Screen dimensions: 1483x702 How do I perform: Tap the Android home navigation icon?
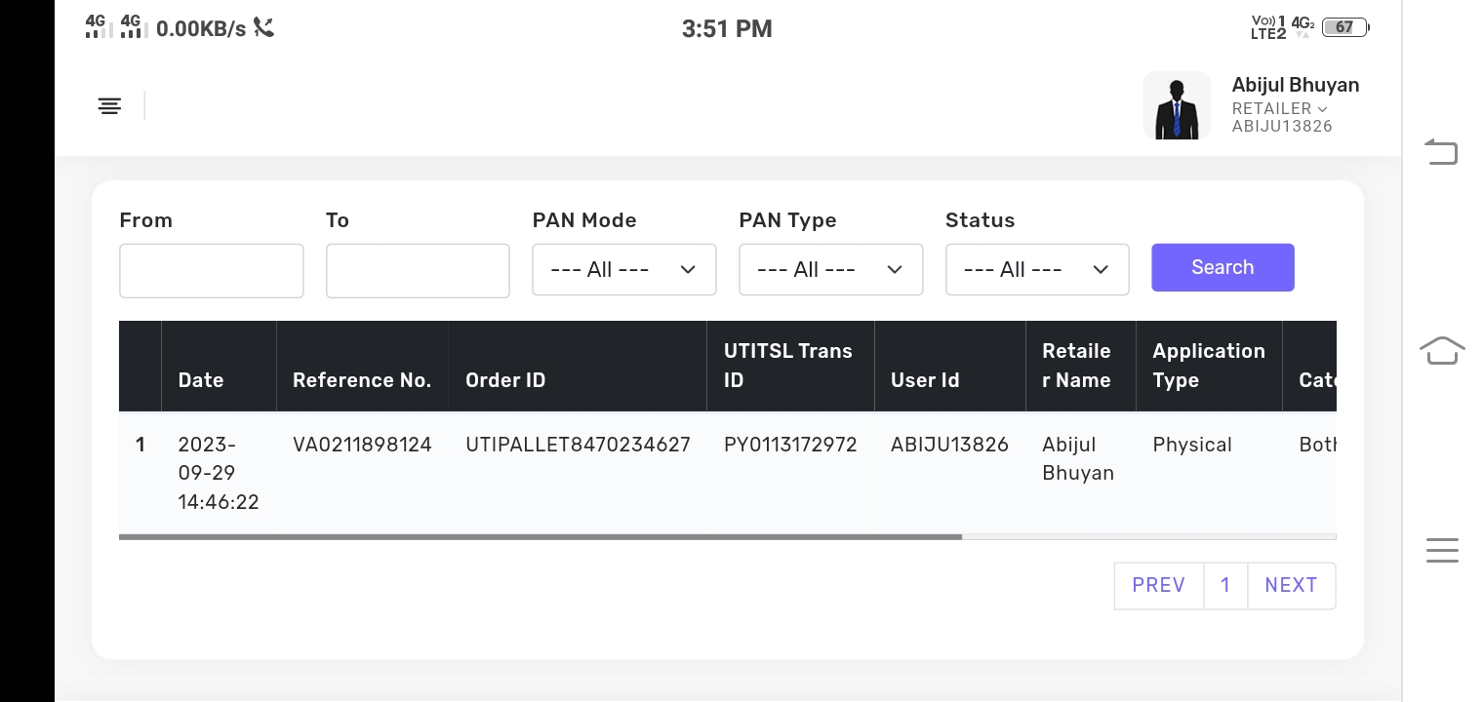click(x=1441, y=350)
